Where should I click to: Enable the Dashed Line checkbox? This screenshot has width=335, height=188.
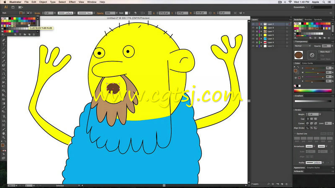pos(295,134)
